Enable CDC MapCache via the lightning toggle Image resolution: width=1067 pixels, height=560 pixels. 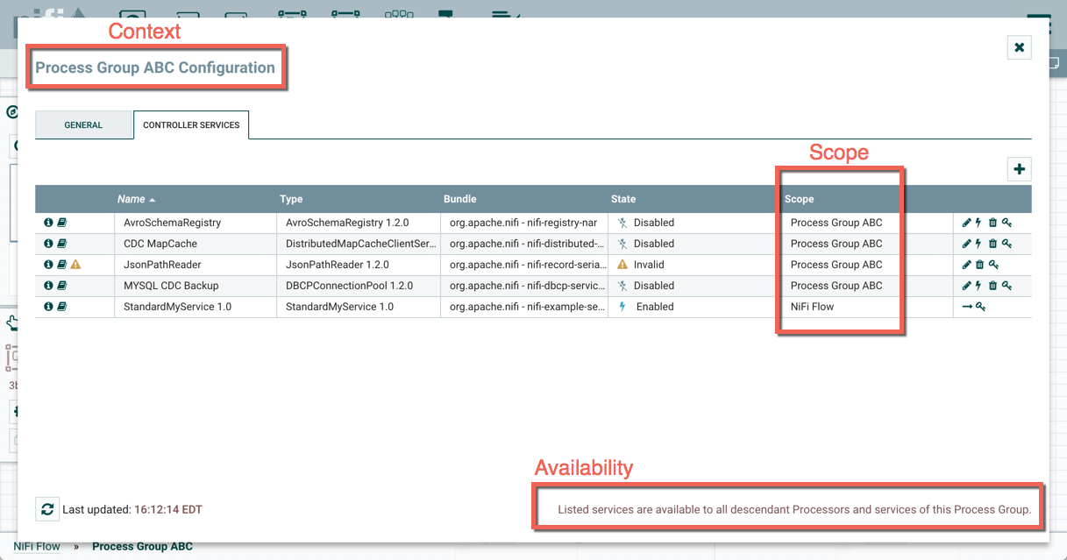click(x=978, y=244)
